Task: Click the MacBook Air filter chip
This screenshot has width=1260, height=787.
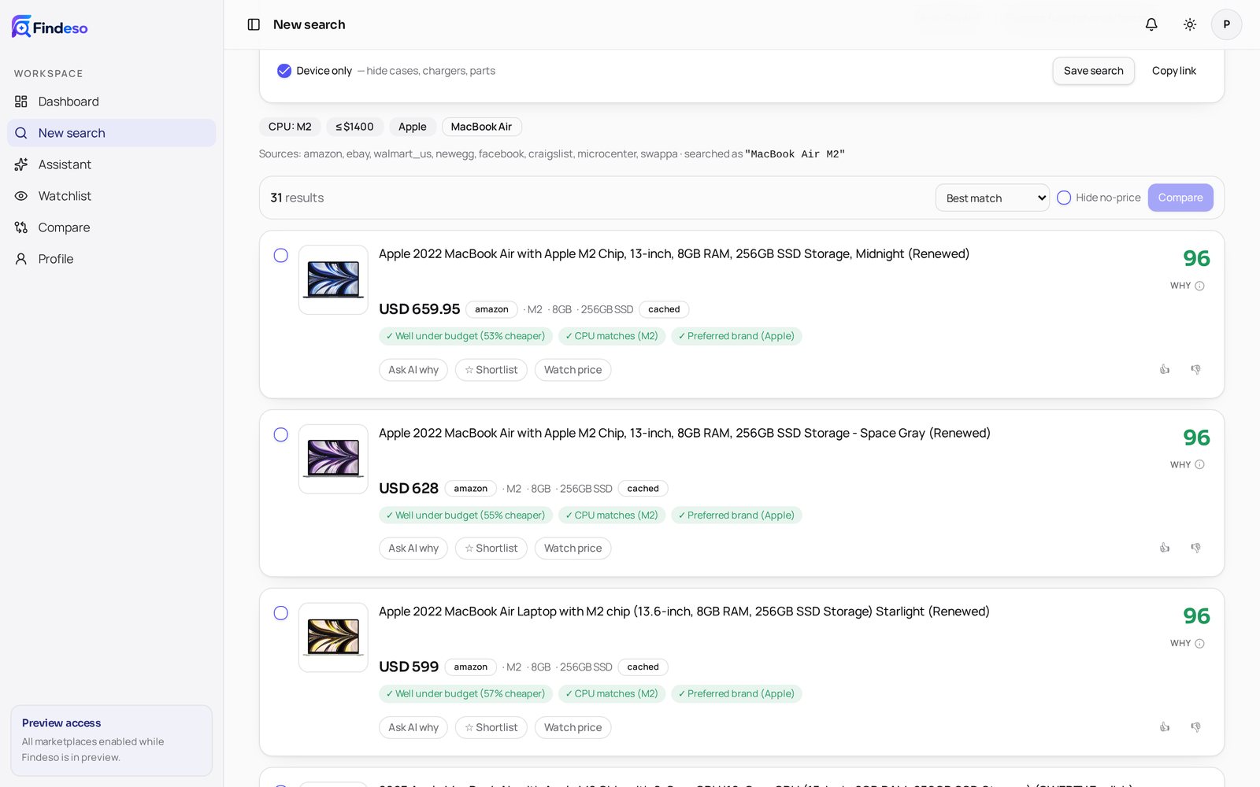Action: tap(481, 127)
